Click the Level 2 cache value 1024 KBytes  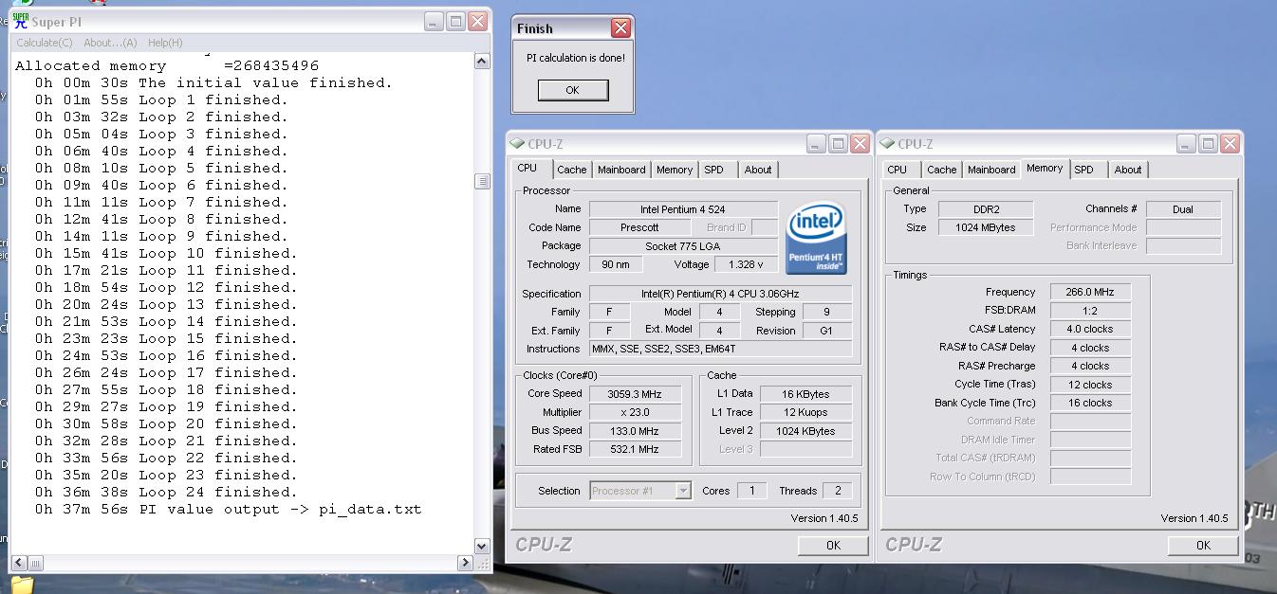coord(805,431)
